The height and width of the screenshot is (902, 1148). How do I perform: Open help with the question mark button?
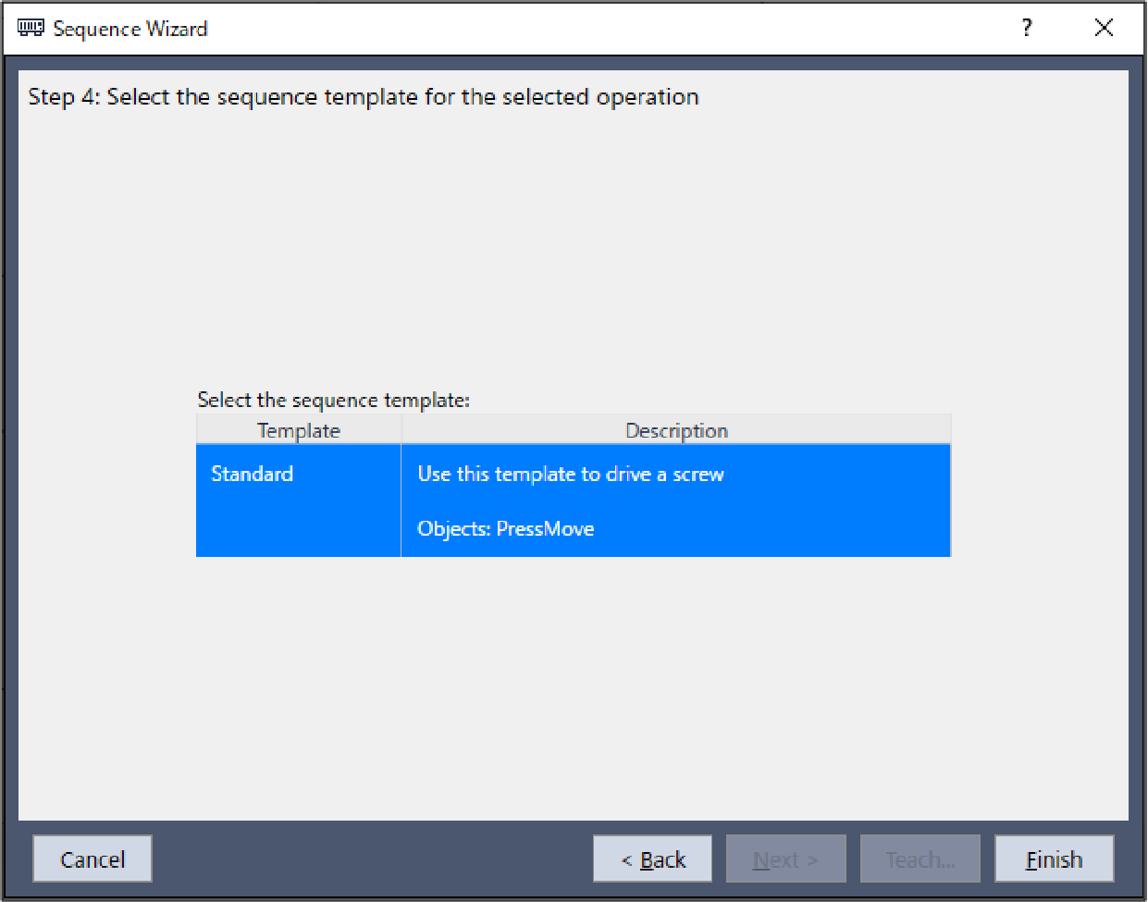(x=1027, y=28)
